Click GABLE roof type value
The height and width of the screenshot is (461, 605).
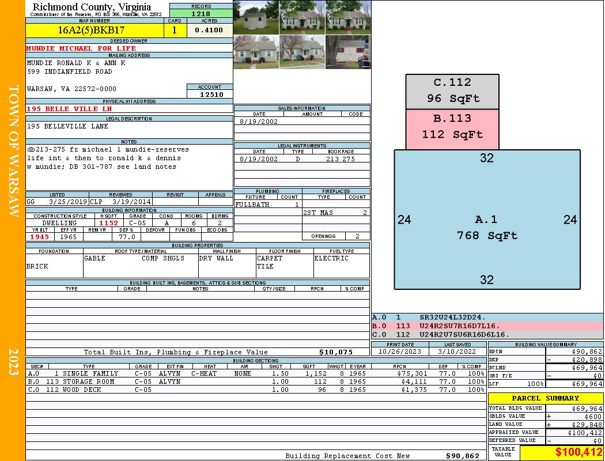[94, 258]
